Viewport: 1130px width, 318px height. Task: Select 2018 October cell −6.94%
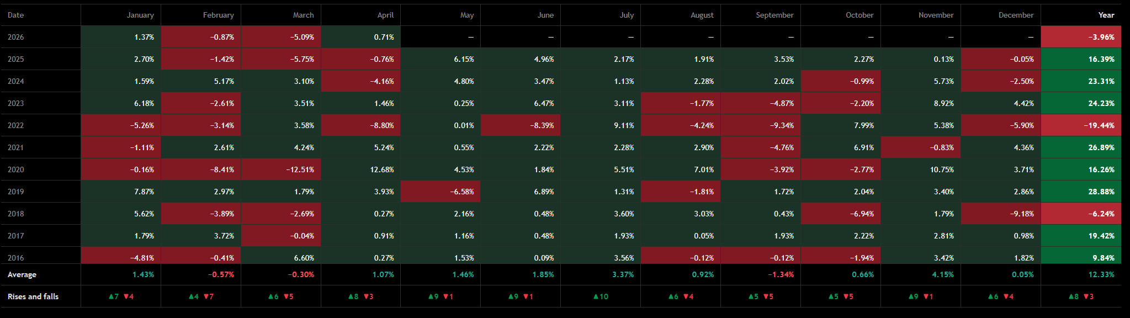click(841, 214)
